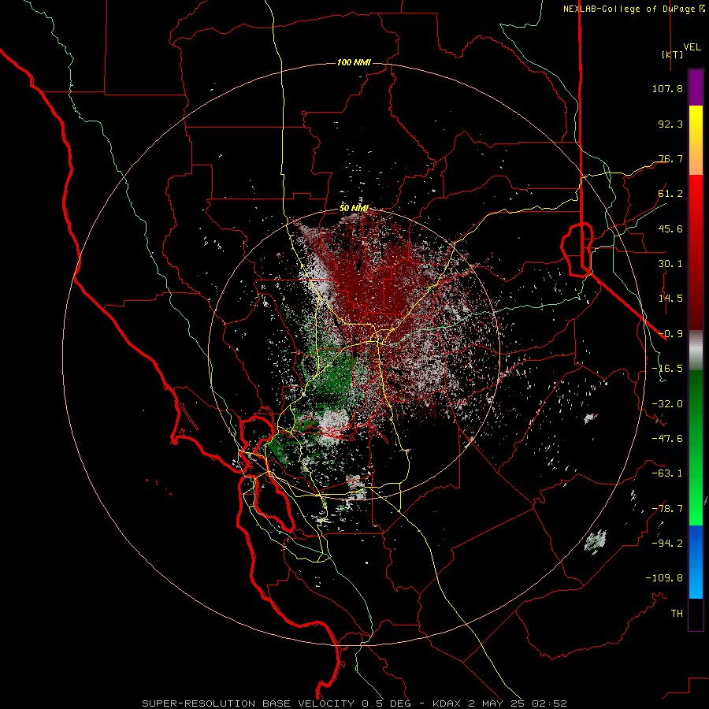This screenshot has height=709, width=709.
Task: Pick the blue segment of the color bar
Action: (x=696, y=562)
